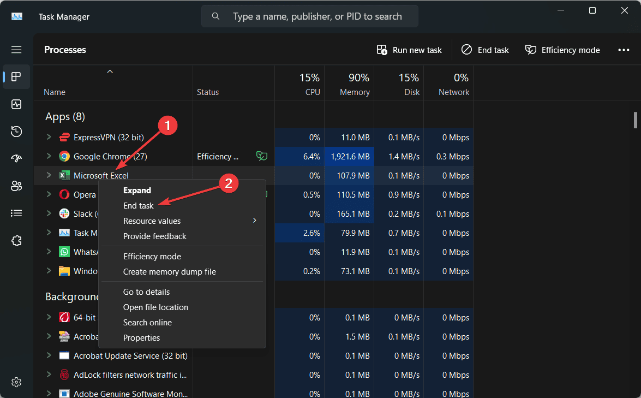This screenshot has height=398, width=641.
Task: Sort by the Disk column header
Action: coord(399,84)
